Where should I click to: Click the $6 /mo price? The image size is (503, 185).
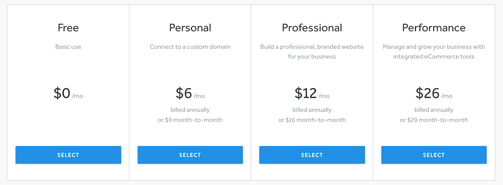click(x=190, y=93)
